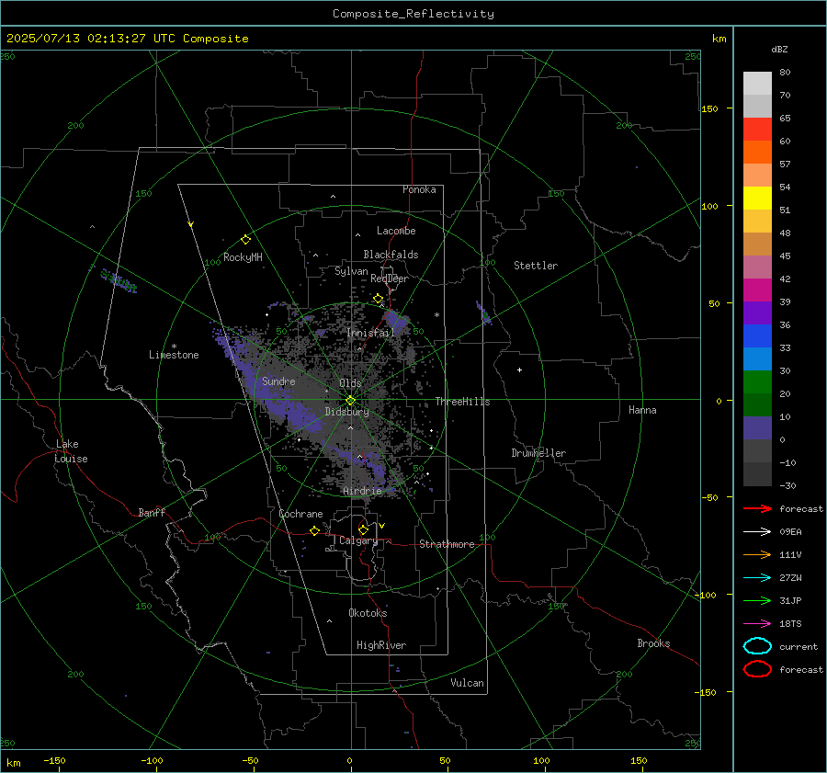827x773 pixels.
Task: Click the Drumheller town label
Action: tap(538, 453)
